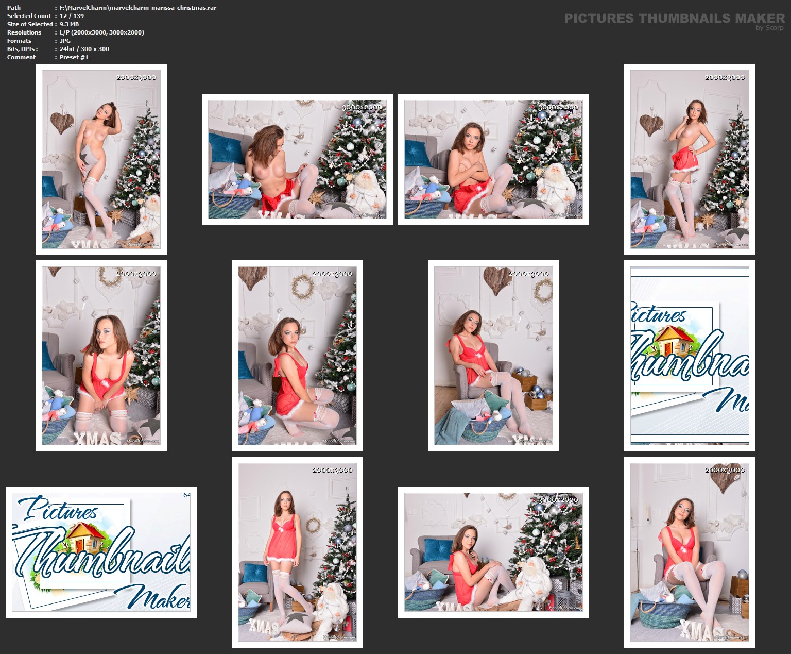
Task: Click the Resolutions value L/P (2000x3000, 3000x2000)
Action: pos(101,32)
